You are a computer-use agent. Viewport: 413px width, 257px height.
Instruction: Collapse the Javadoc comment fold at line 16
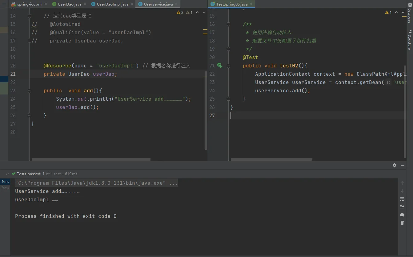pos(228,24)
